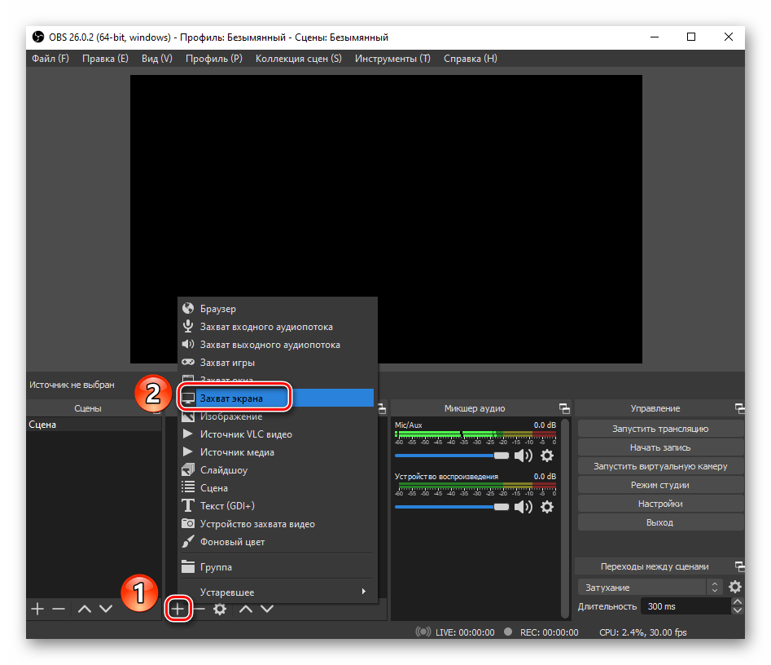Open the Инструменты (T) menu
771x665 pixels.
[392, 58]
